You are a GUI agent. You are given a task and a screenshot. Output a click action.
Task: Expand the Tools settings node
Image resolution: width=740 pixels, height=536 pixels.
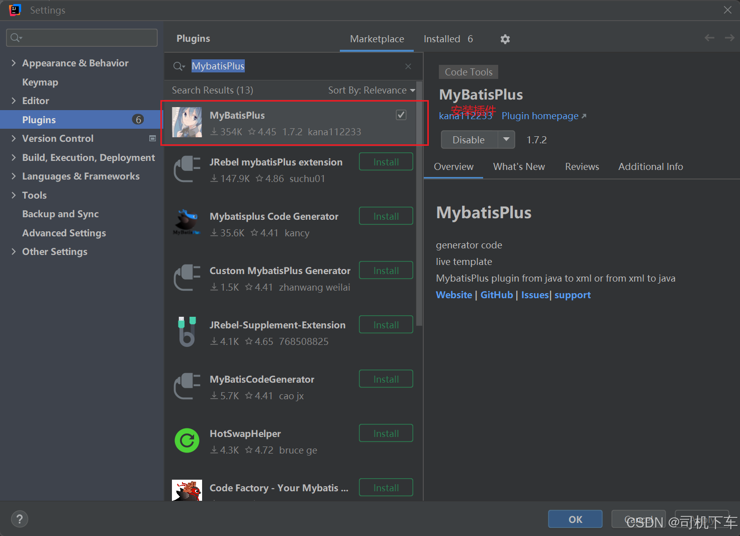tap(14, 195)
